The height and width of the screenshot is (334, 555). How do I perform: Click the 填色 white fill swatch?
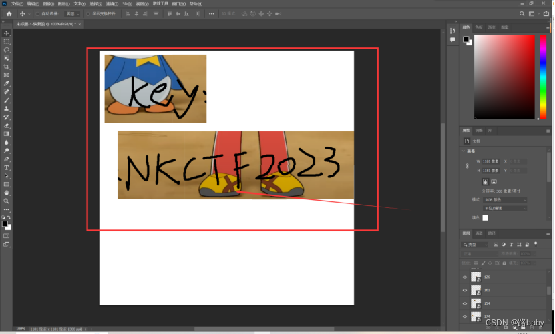(486, 218)
